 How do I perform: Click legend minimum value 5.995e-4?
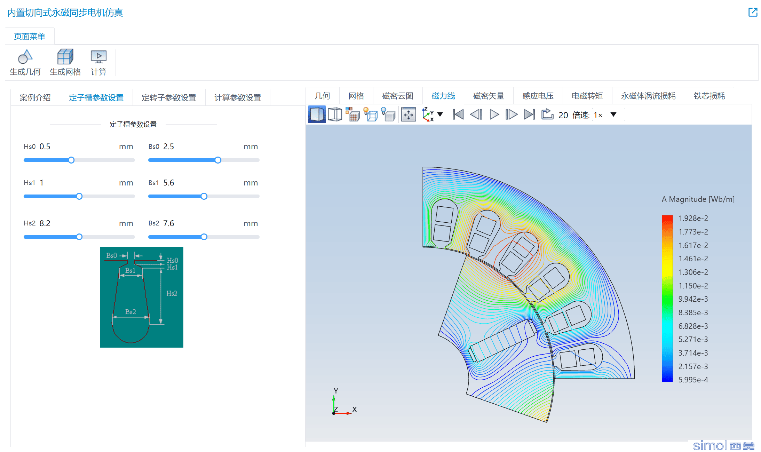[693, 380]
